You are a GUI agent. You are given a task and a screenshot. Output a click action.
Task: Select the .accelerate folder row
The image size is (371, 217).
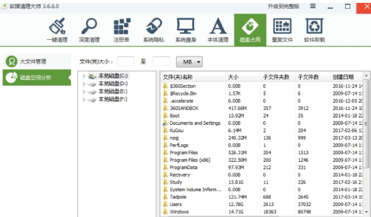pos(262,101)
